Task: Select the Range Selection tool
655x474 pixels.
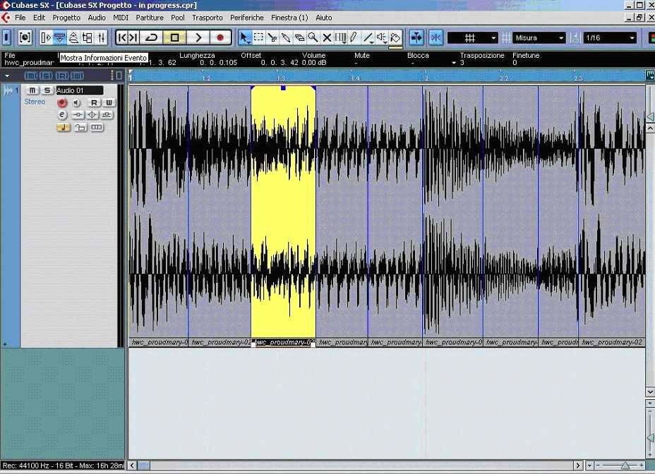Action: (x=259, y=37)
